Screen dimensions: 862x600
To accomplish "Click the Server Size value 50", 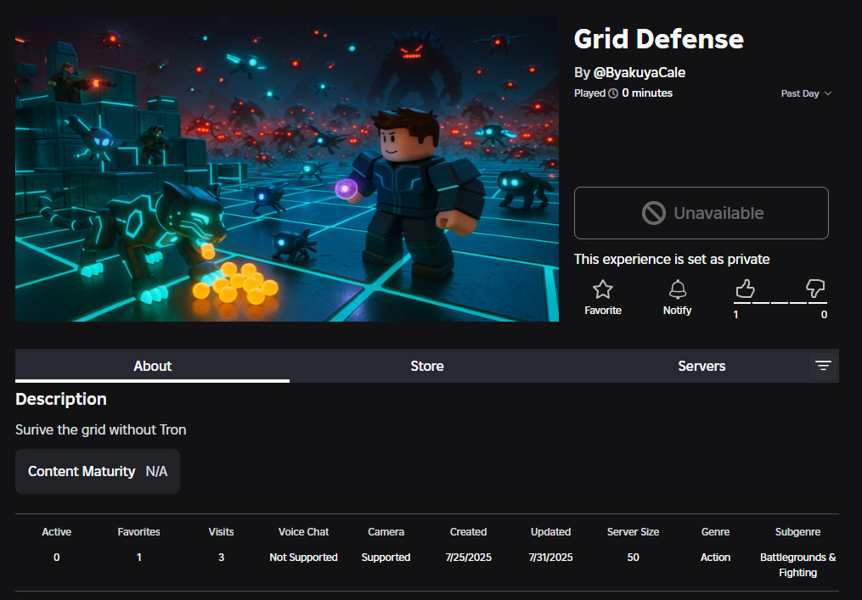I will [x=634, y=557].
